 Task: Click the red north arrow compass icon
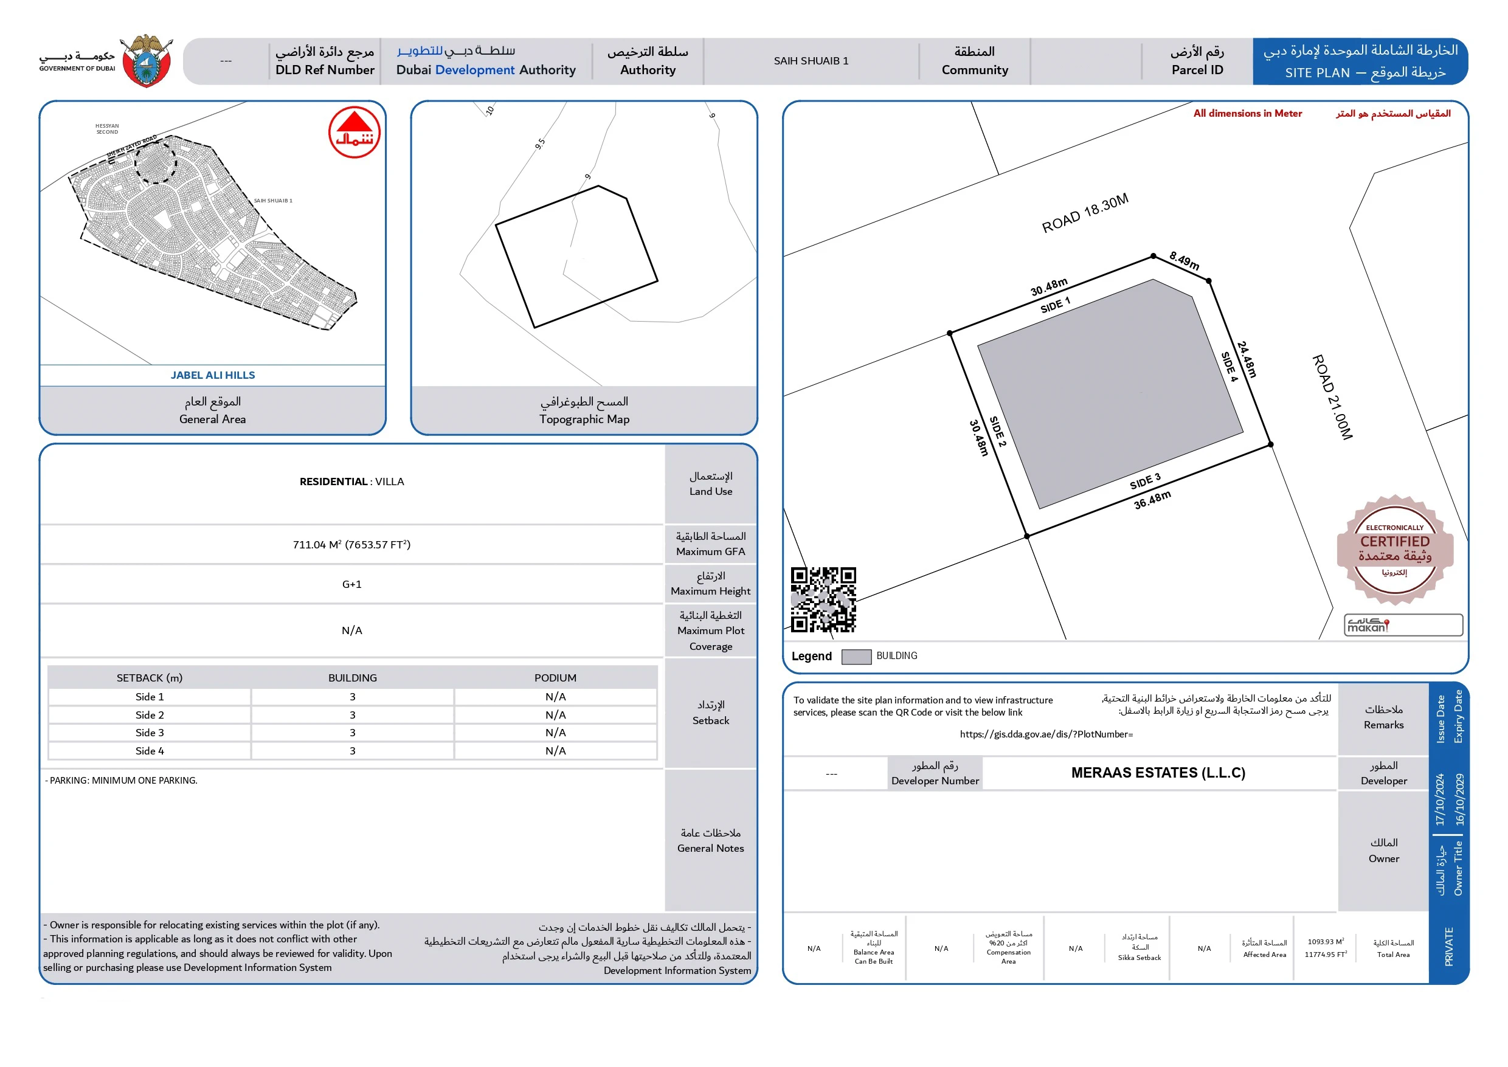354,132
